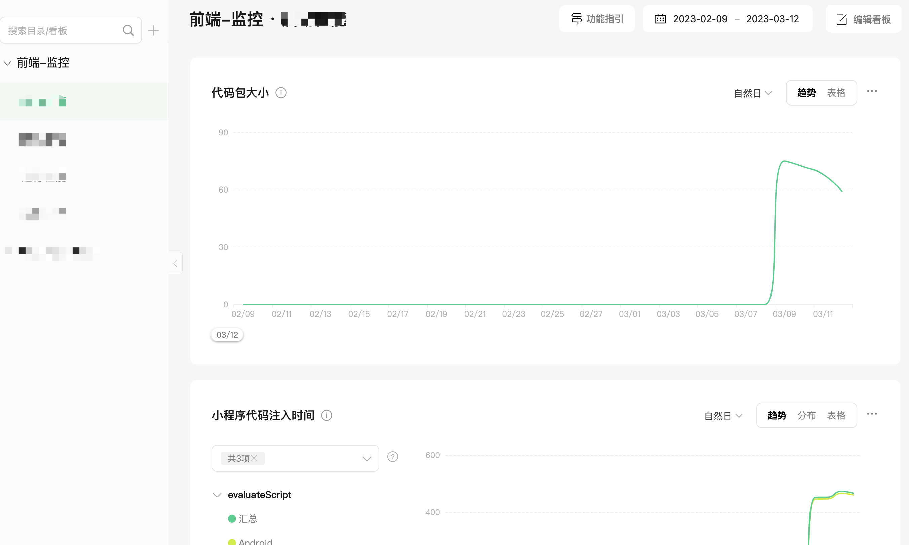The width and height of the screenshot is (909, 545).
Task: Open more options for 代码包大小 chart
Action: coord(872,91)
